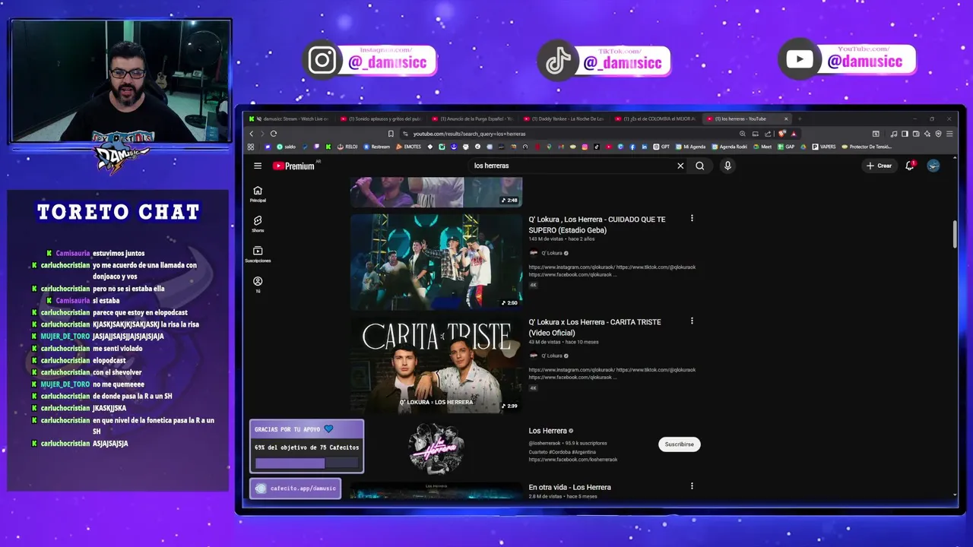Image resolution: width=973 pixels, height=547 pixels.
Task: Open more options for CARITA TRISTE video
Action: (692, 321)
